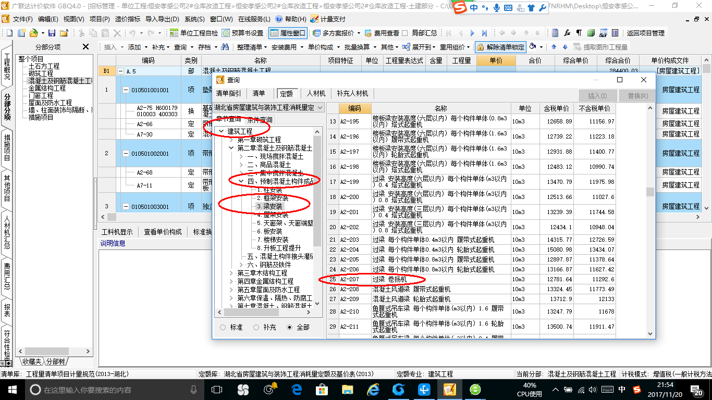Click the binoculars find icon

pyautogui.click(x=225, y=47)
